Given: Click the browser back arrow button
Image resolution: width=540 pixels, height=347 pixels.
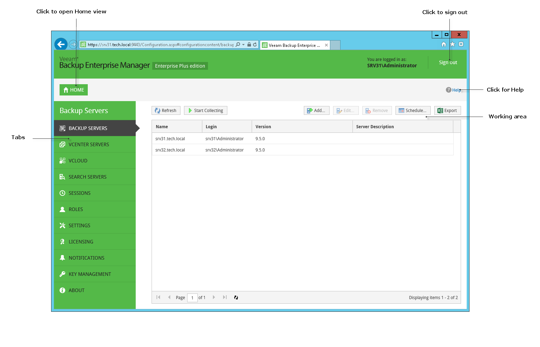Looking at the screenshot, I should (x=61, y=44).
